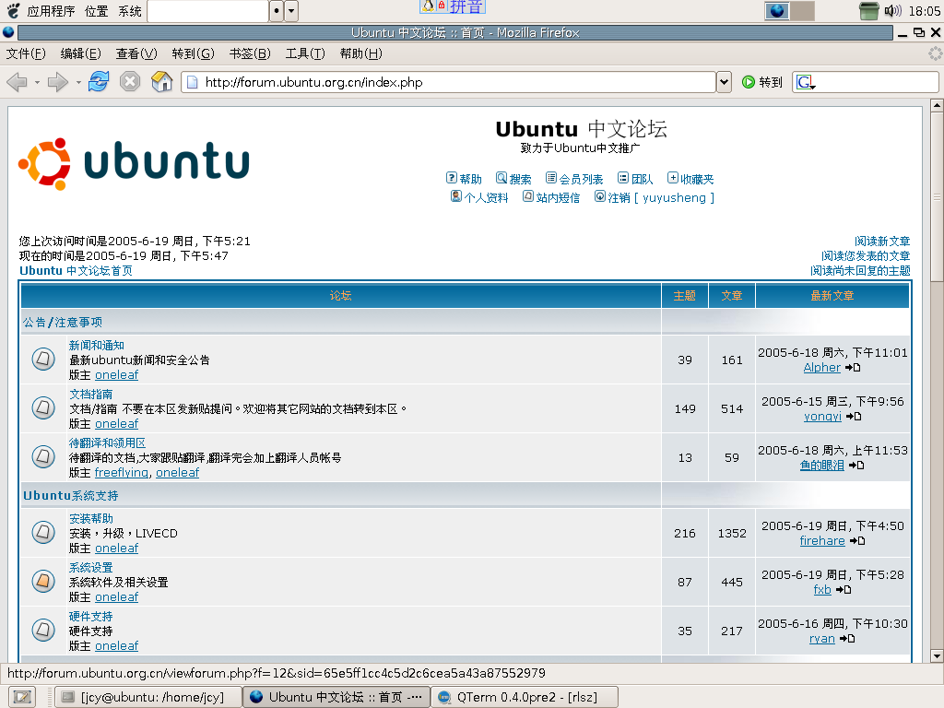Image resolution: width=944 pixels, height=708 pixels.
Task: Open the Google search engine icon
Action: point(805,82)
